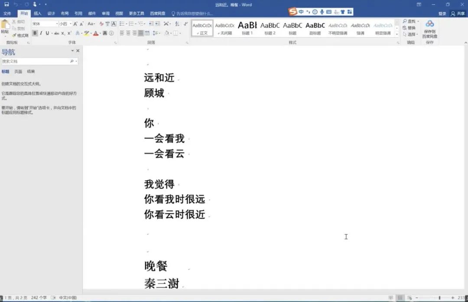Toggle italic formatting
This screenshot has height=302, width=468.
tap(41, 33)
